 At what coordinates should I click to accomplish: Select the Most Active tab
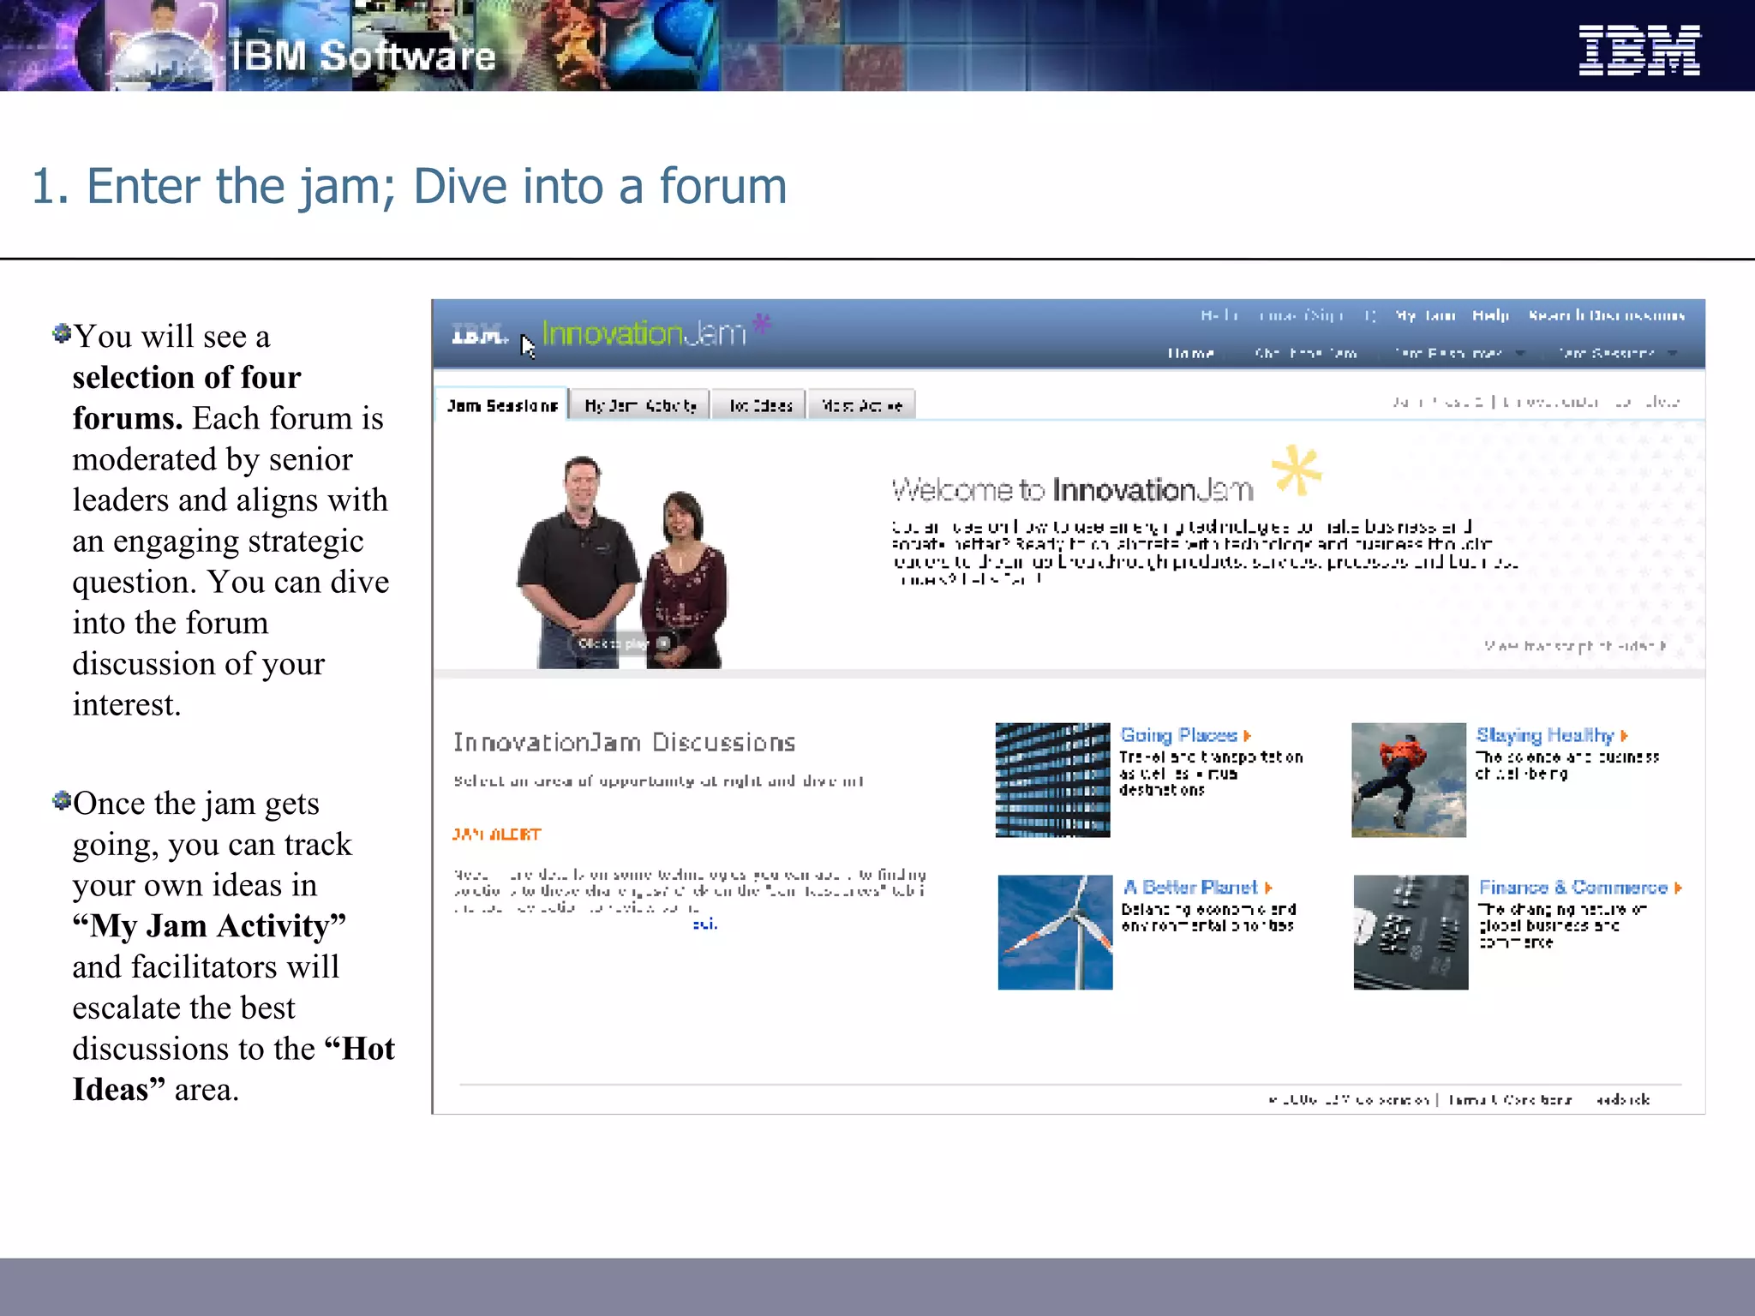tap(861, 405)
